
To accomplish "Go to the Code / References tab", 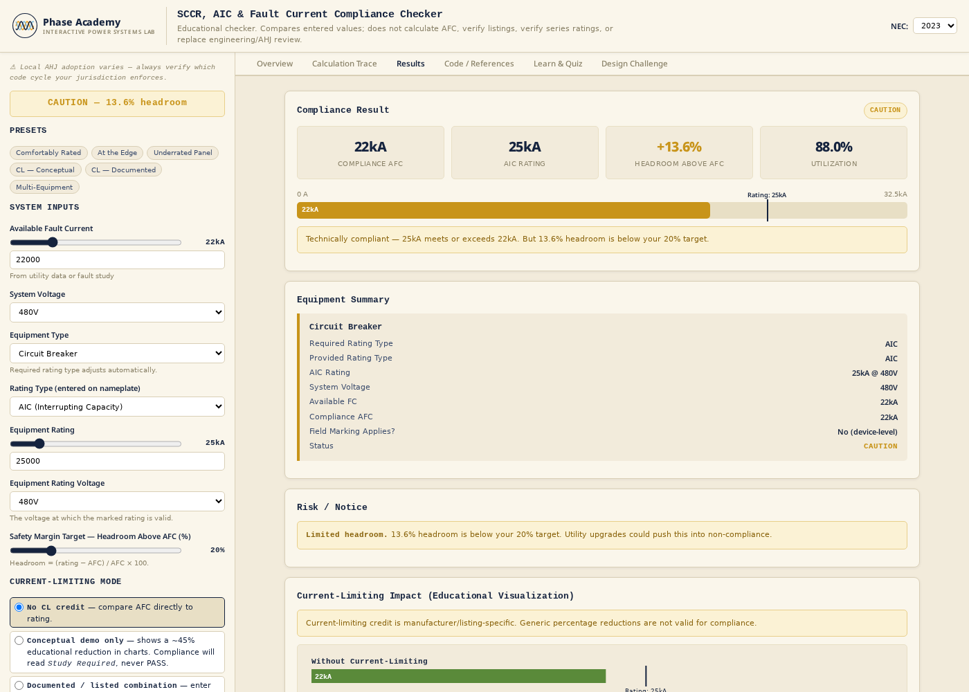I will tap(479, 64).
